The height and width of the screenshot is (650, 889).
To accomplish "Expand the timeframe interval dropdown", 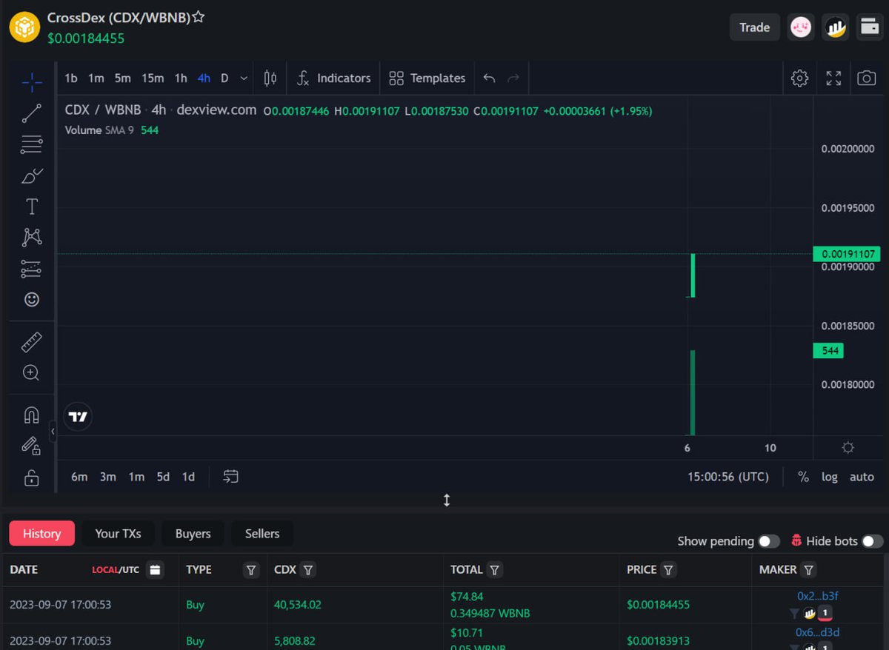I will 244,78.
